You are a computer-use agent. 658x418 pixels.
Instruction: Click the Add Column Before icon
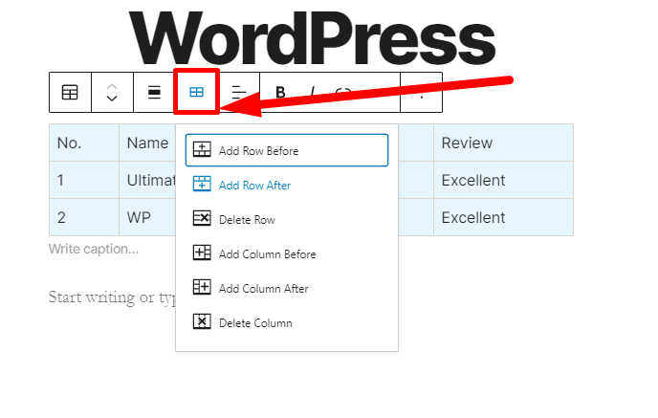coord(202,253)
